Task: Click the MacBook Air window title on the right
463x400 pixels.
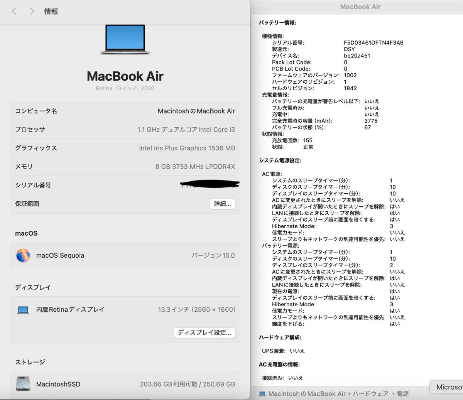Action: click(x=360, y=7)
